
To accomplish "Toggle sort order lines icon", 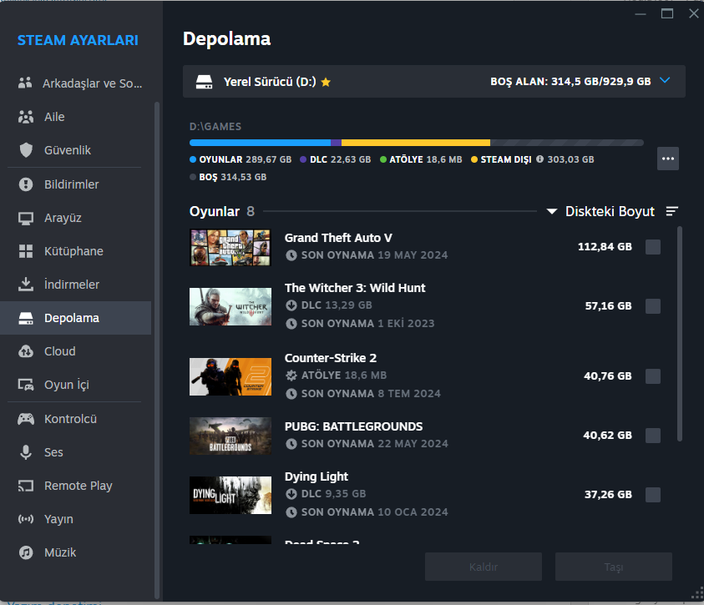I will [671, 211].
